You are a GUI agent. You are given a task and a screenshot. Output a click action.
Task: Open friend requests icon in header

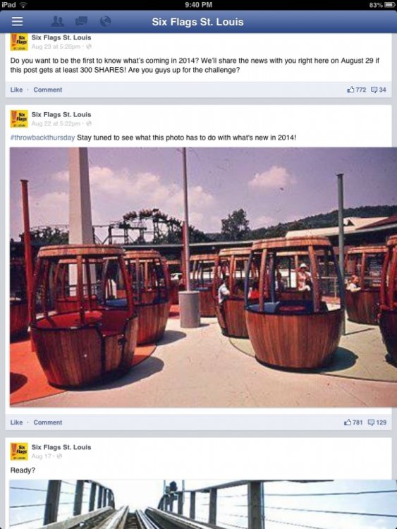(x=58, y=22)
